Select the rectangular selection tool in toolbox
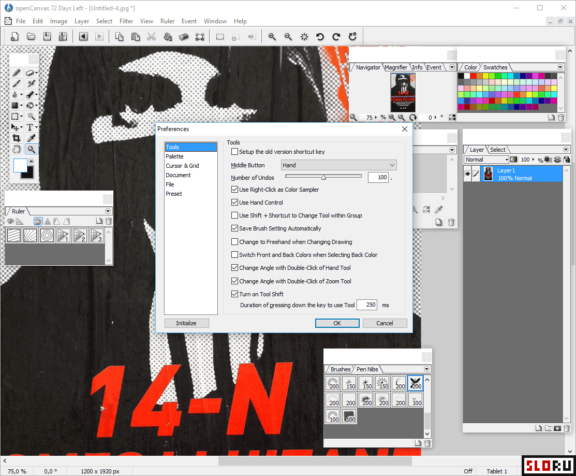This screenshot has height=476, width=576. (16, 117)
